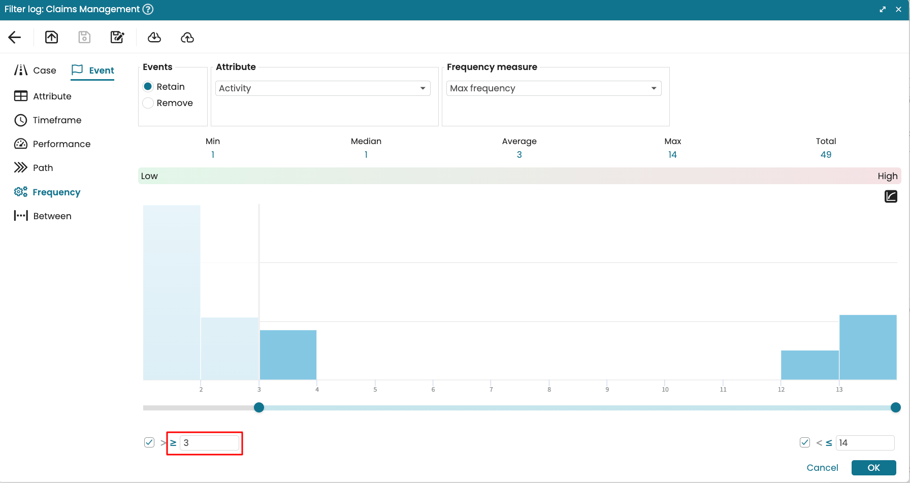The image size is (910, 483).
Task: Select the Remove events option
Action: pos(148,103)
